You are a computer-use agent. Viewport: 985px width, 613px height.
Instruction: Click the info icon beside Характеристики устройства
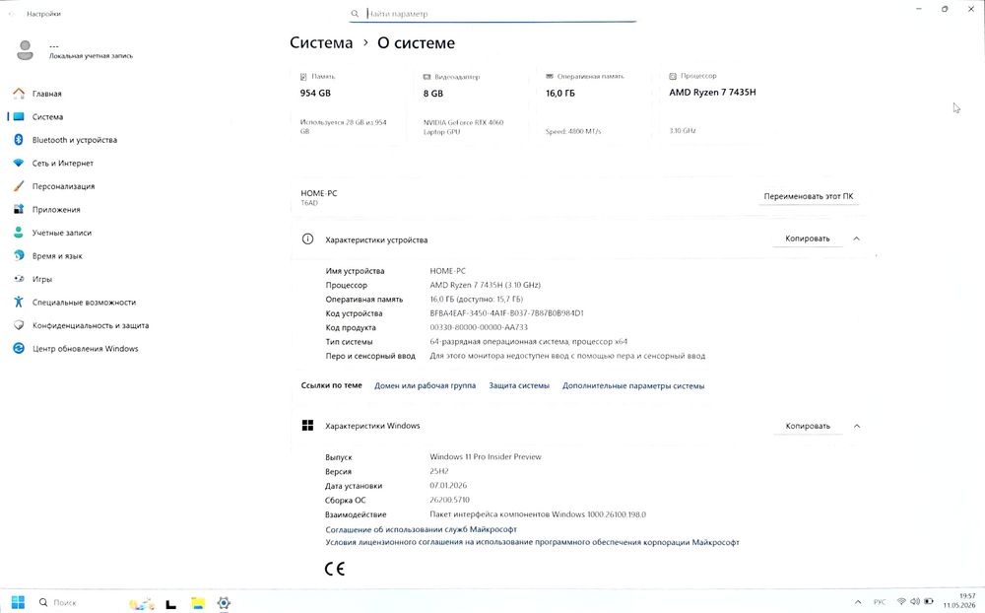(307, 238)
